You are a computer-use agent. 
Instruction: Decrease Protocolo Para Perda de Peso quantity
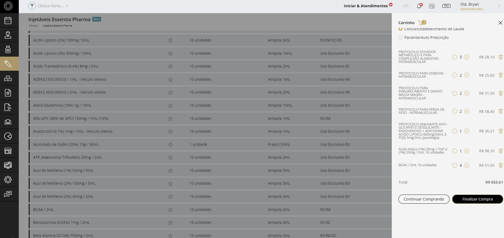point(454,111)
